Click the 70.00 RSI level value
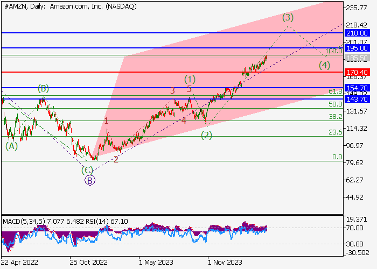 click(x=354, y=228)
